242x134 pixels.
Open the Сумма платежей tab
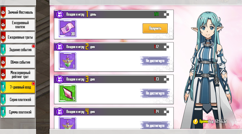click(x=18, y=112)
